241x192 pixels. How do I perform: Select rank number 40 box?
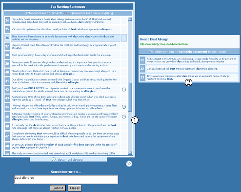[7, 72]
